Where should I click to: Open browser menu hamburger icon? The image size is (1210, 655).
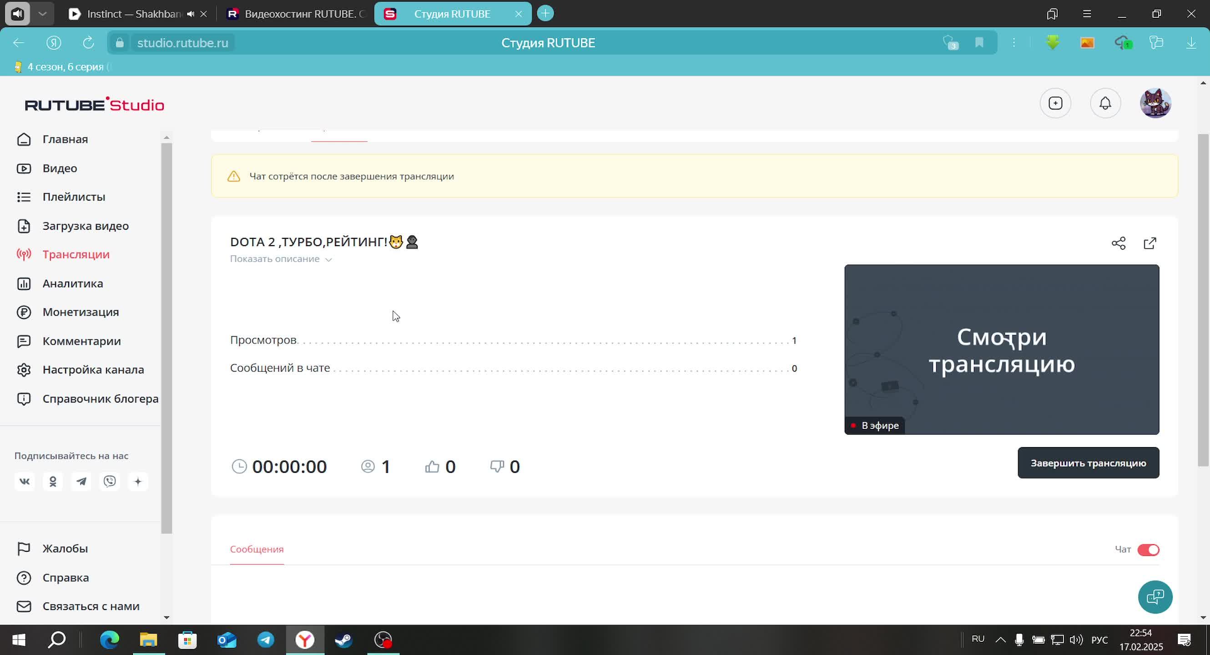(1087, 14)
